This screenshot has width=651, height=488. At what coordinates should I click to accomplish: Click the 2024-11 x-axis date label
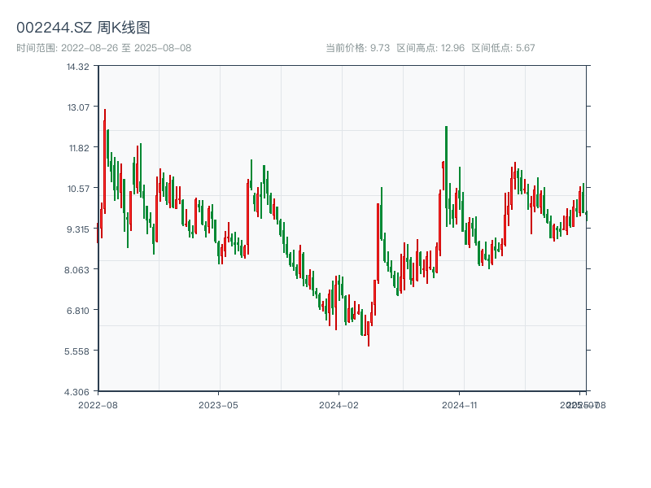click(x=459, y=404)
